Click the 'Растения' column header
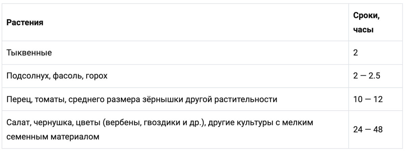 (x=25, y=23)
